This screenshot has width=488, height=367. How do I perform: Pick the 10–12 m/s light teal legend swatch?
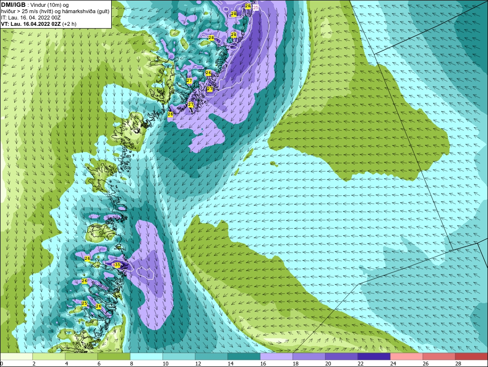coord(179,356)
